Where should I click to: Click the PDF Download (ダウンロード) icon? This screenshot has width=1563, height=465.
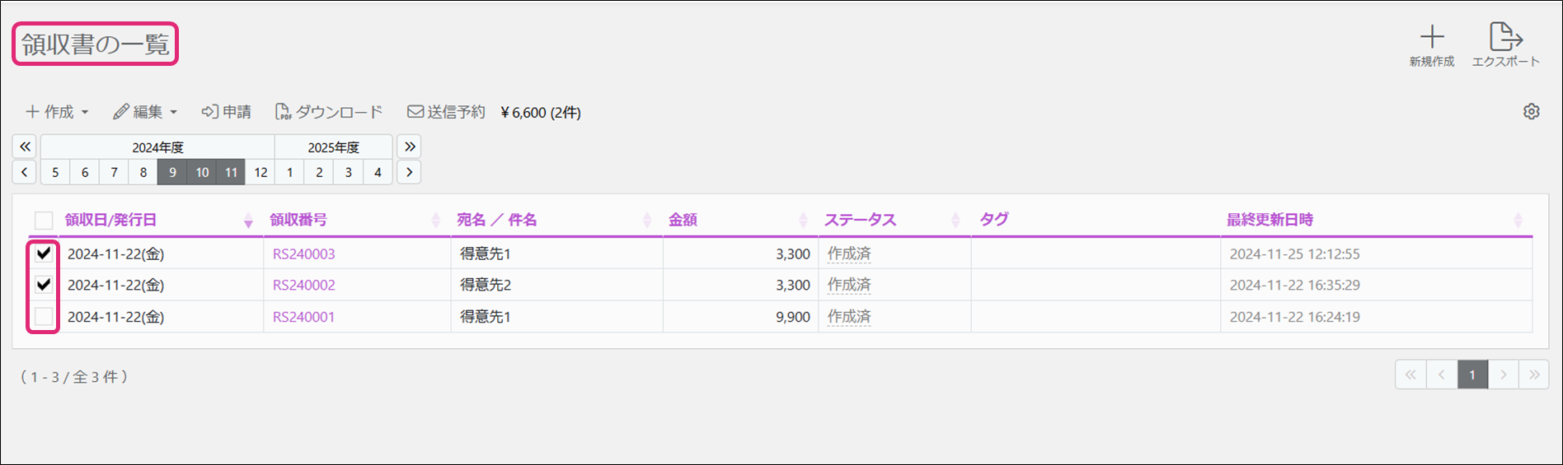283,112
